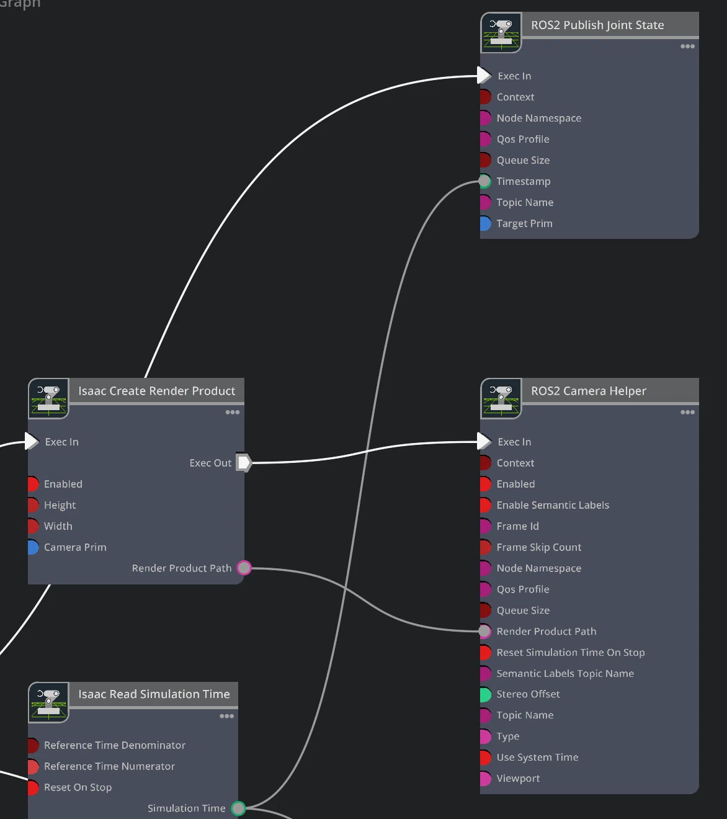
Task: Click 'Timestamp' label in Publish Joint State
Action: pos(524,181)
